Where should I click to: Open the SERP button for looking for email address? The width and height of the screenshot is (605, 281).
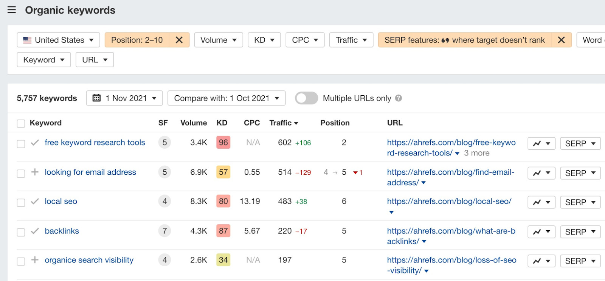[580, 173]
